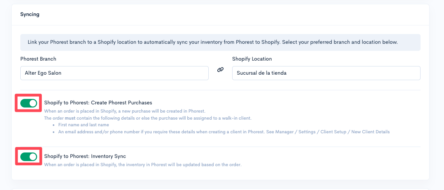The width and height of the screenshot is (444, 190).
Task: Click the new purchase will be created description
Action: coord(125,111)
